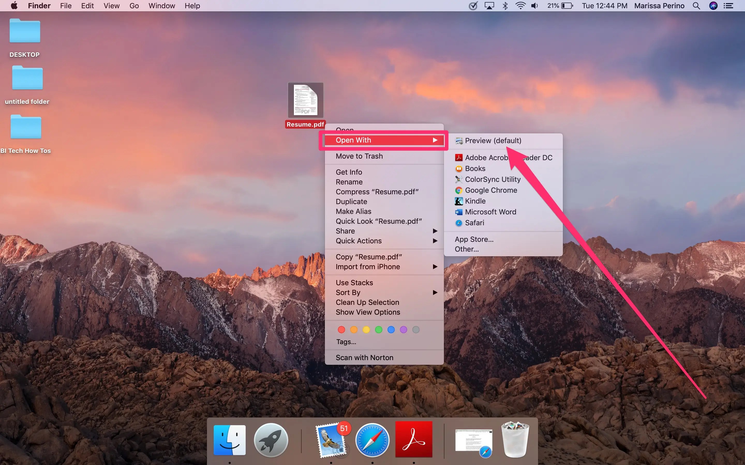Open Finder from the Dock

point(229,440)
